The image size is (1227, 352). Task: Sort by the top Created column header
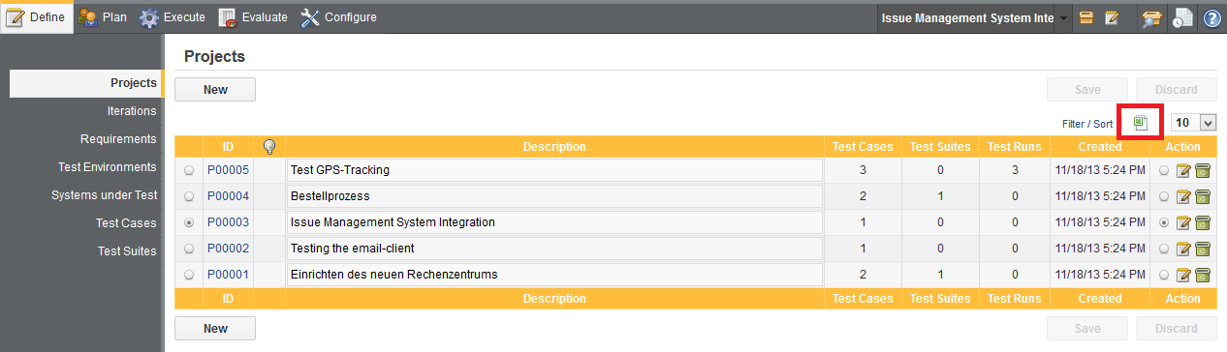click(x=1099, y=147)
